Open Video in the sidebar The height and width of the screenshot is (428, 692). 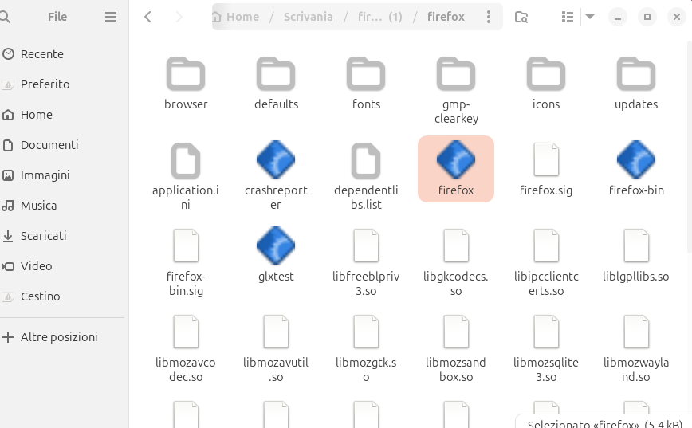click(x=62, y=266)
